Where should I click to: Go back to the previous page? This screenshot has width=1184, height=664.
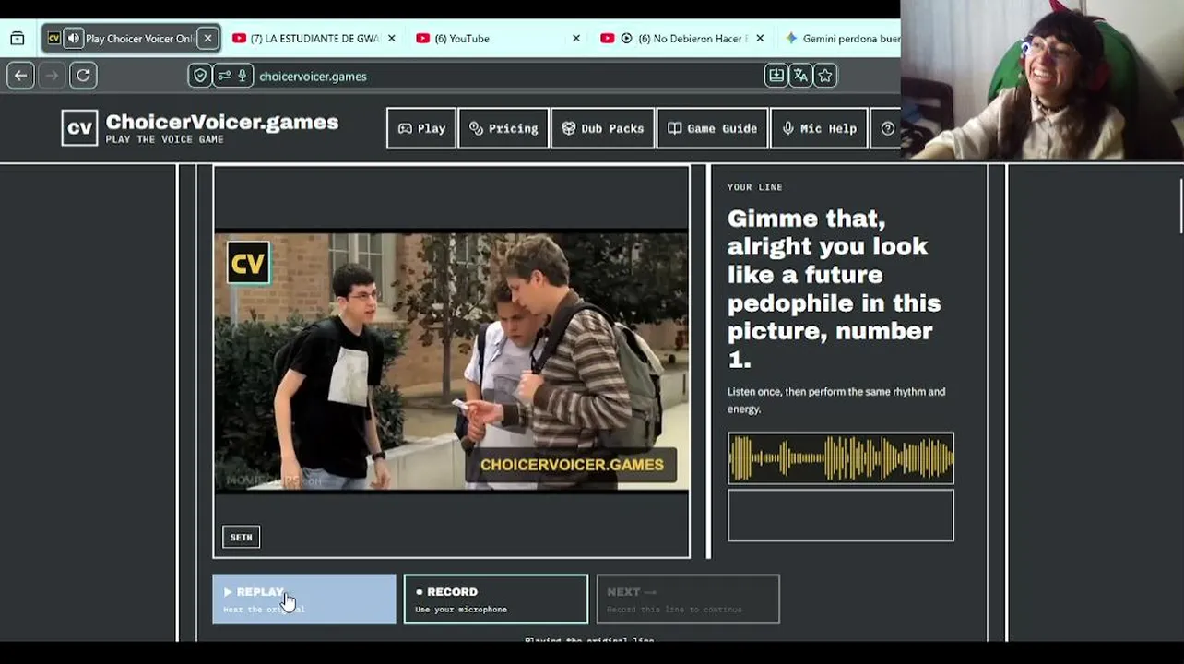[20, 76]
